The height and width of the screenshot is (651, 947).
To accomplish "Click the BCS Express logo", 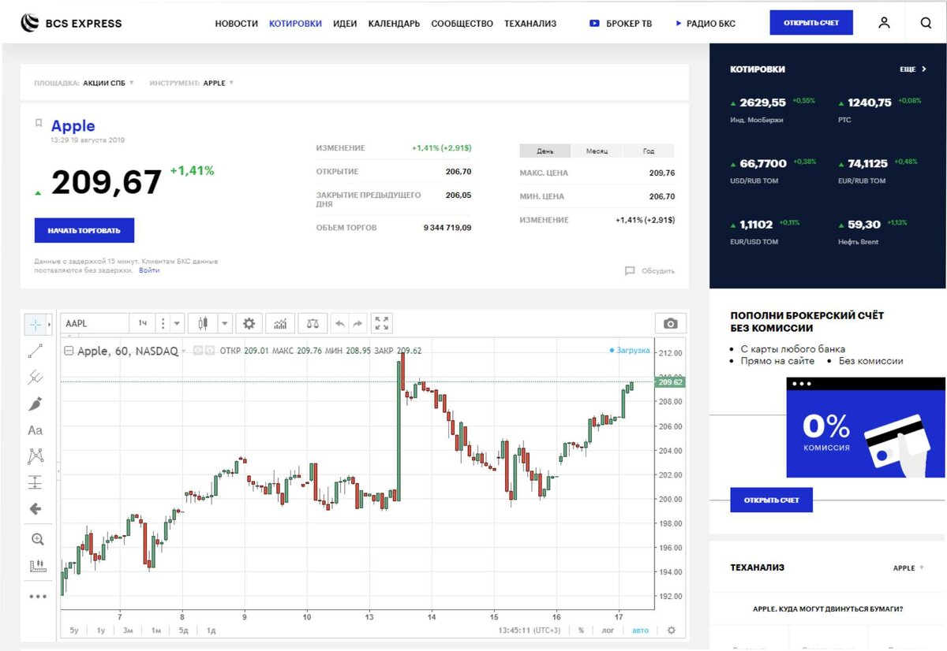I will [x=71, y=23].
